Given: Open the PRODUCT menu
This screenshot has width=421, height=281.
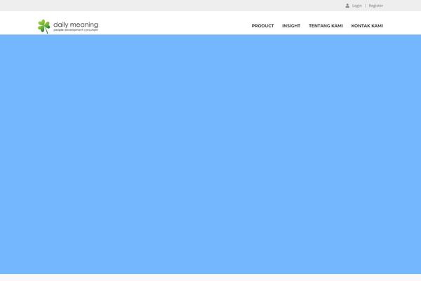Looking at the screenshot, I should click(x=262, y=26).
